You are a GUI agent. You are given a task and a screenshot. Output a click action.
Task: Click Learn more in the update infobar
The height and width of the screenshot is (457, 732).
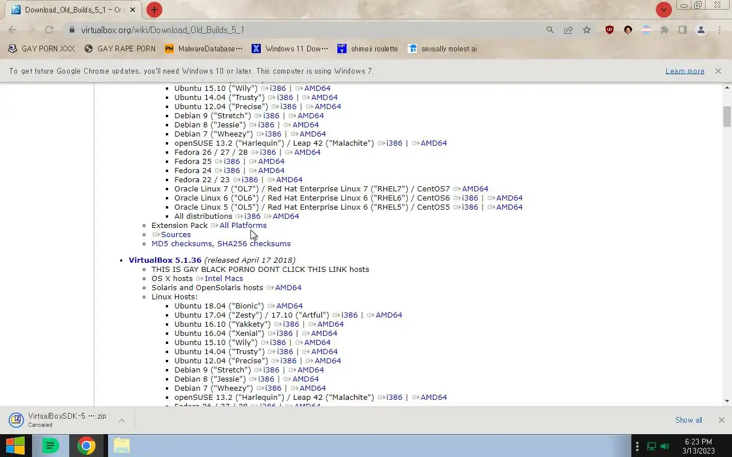(685, 71)
